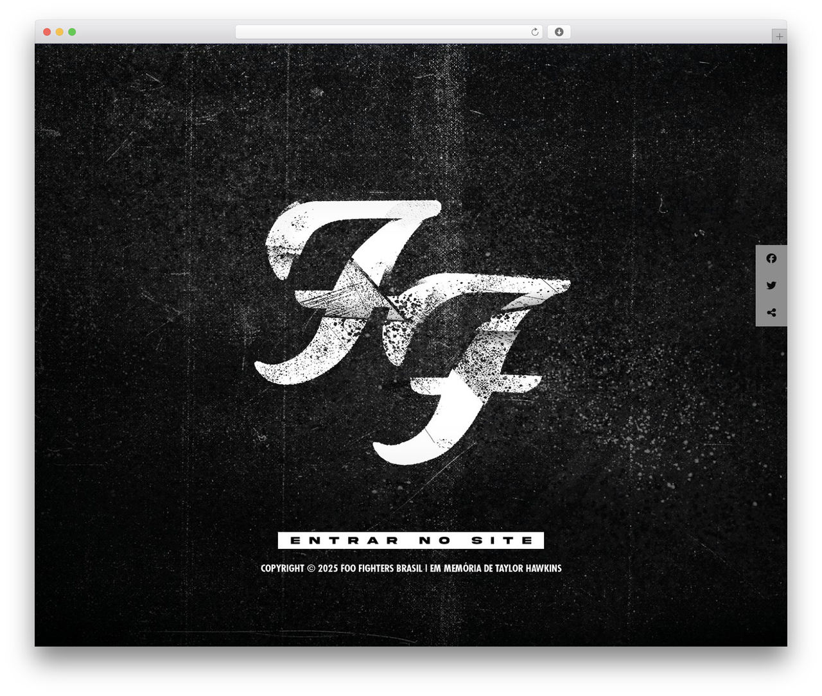The image size is (822, 696).
Task: Open the Facebook share icon
Action: (x=771, y=258)
